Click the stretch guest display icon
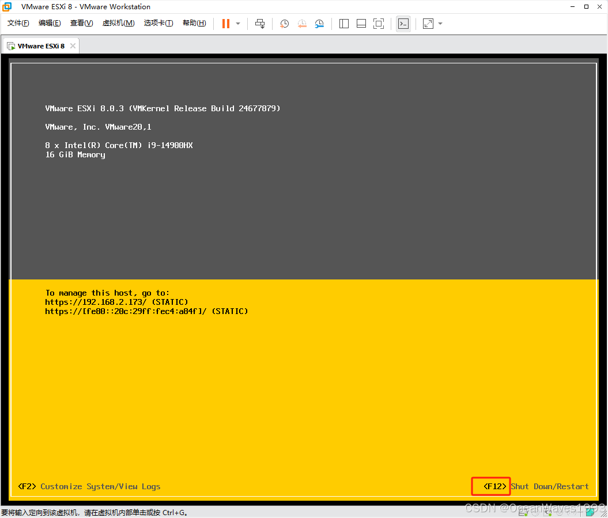The width and height of the screenshot is (608, 518). tap(428, 24)
